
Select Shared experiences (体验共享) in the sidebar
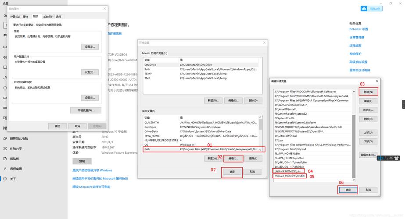[x=15, y=148]
